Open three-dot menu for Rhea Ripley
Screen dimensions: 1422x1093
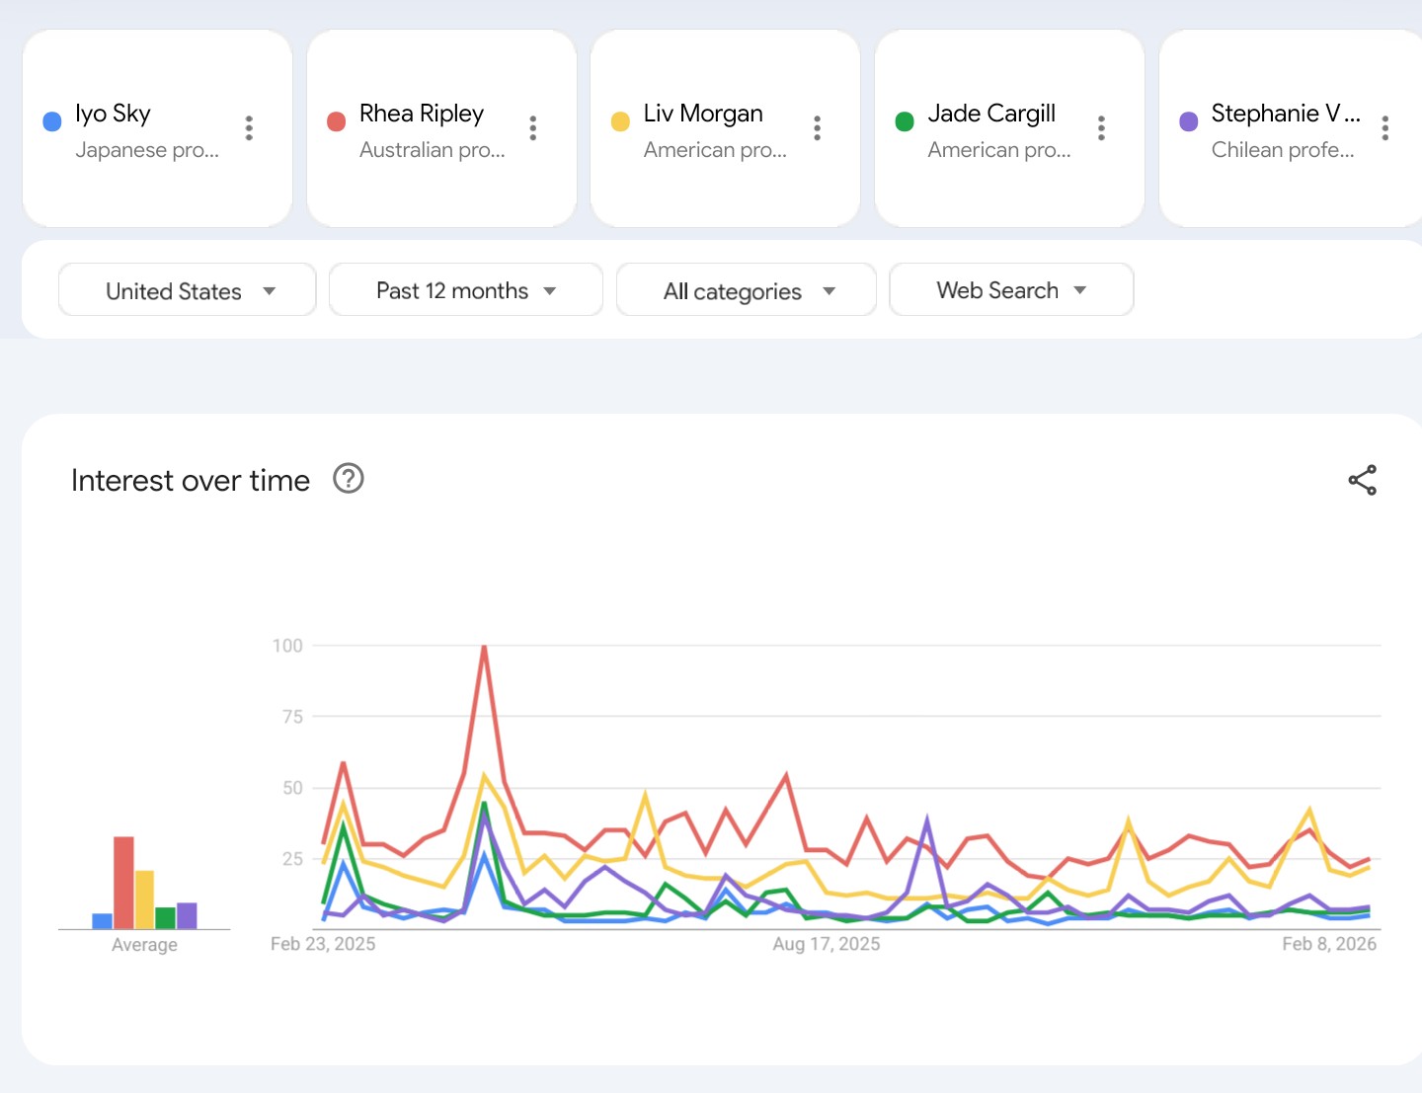[x=533, y=127]
